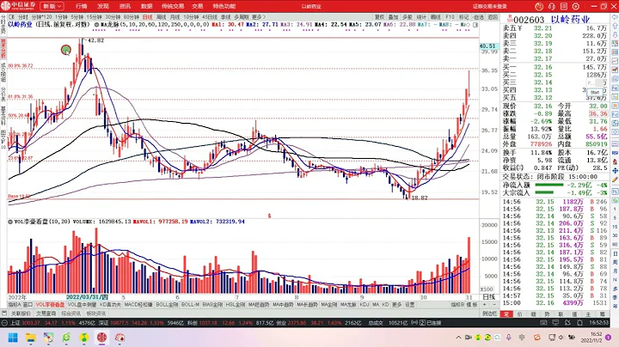Image resolution: width=619 pixels, height=347 pixels.
Task: Click the RSI indicator icon in right toolbar
Action: tap(615, 153)
